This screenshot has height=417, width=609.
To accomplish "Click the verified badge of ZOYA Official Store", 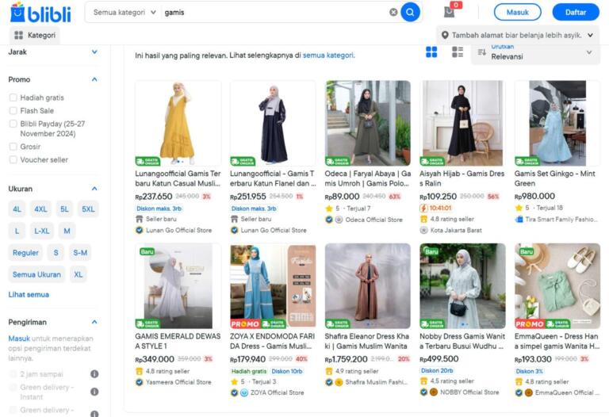I will click(234, 392).
